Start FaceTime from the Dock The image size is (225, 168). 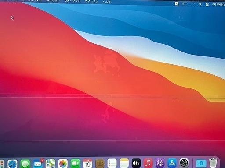tap(75, 164)
